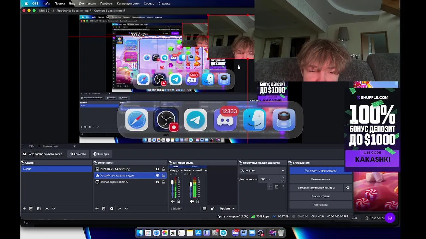Expand Захват macOS channel name dropdown
The height and width of the screenshot is (239, 426).
(x=206, y=170)
